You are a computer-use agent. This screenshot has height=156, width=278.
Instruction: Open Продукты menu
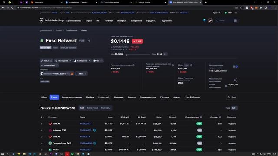pyautogui.click(x=151, y=21)
